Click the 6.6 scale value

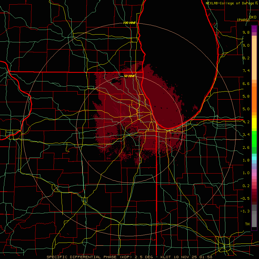point(246,83)
